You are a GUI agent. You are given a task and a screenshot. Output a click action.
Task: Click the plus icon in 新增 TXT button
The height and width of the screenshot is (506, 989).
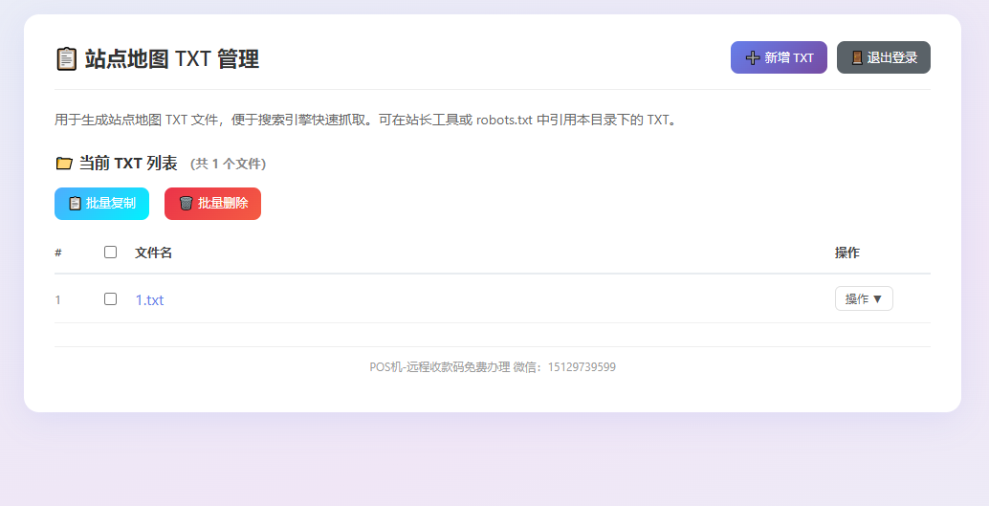point(753,57)
